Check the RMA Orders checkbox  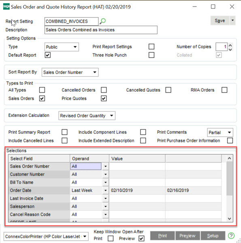click(x=224, y=90)
